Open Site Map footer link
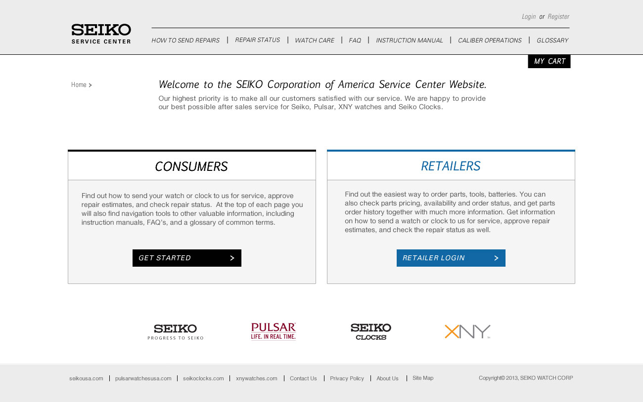Image resolution: width=643 pixels, height=402 pixels. 423,378
